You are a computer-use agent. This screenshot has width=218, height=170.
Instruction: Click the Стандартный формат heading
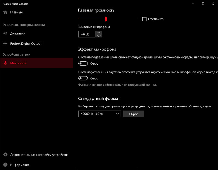pos(99,98)
